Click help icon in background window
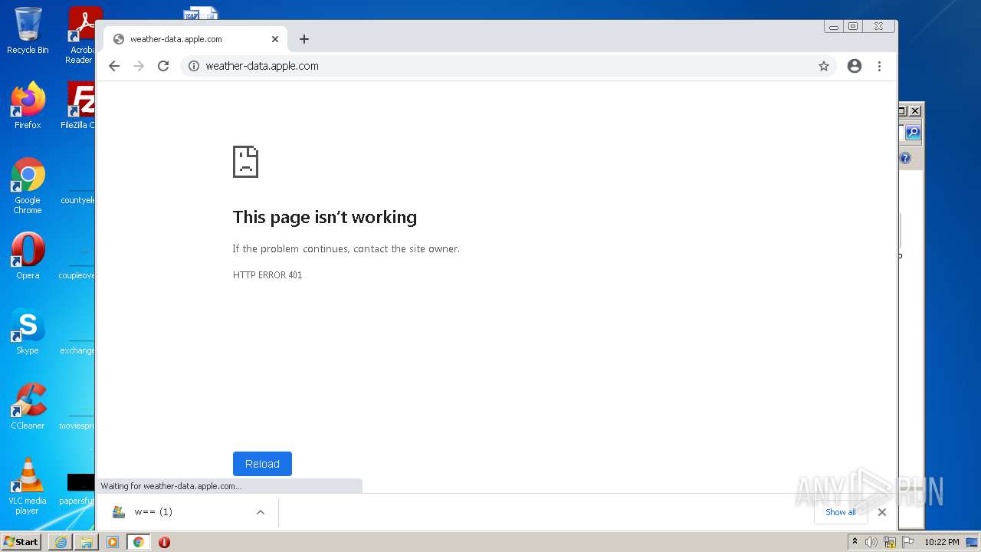 coord(905,158)
